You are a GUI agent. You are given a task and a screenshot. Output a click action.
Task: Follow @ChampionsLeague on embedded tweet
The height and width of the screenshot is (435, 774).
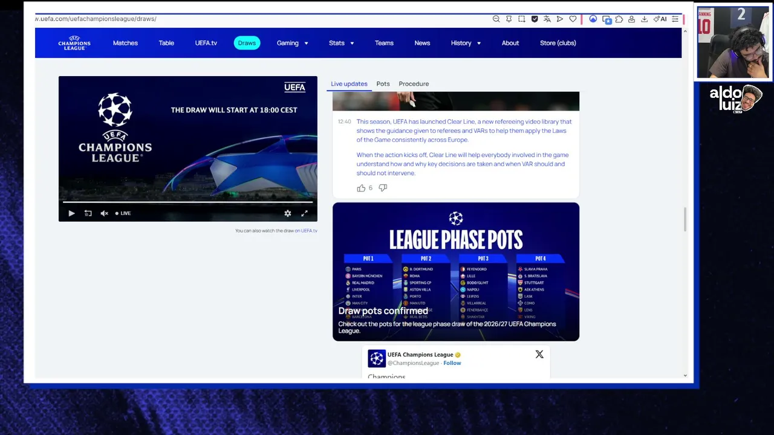coord(452,363)
